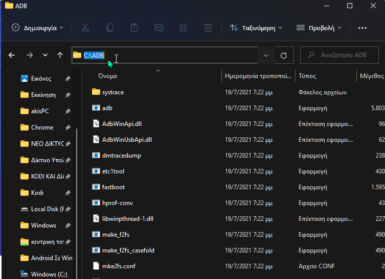Screen dimensions: 385x279
Task: Refresh the ADB folder view
Action: click(x=284, y=56)
